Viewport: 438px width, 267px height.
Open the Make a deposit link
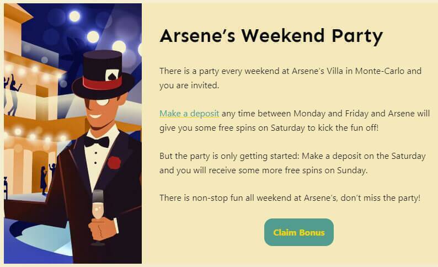click(x=189, y=114)
